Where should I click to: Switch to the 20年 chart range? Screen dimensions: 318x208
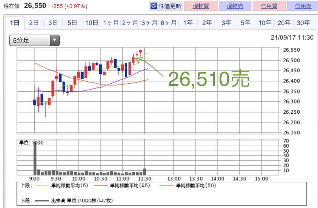284,23
